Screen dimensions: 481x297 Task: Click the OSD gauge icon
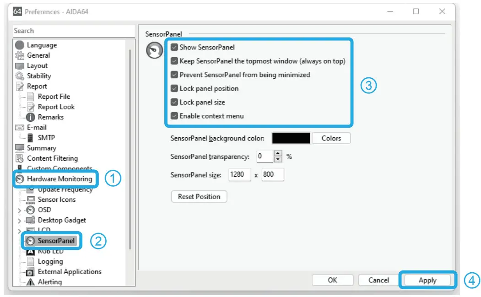click(30, 210)
